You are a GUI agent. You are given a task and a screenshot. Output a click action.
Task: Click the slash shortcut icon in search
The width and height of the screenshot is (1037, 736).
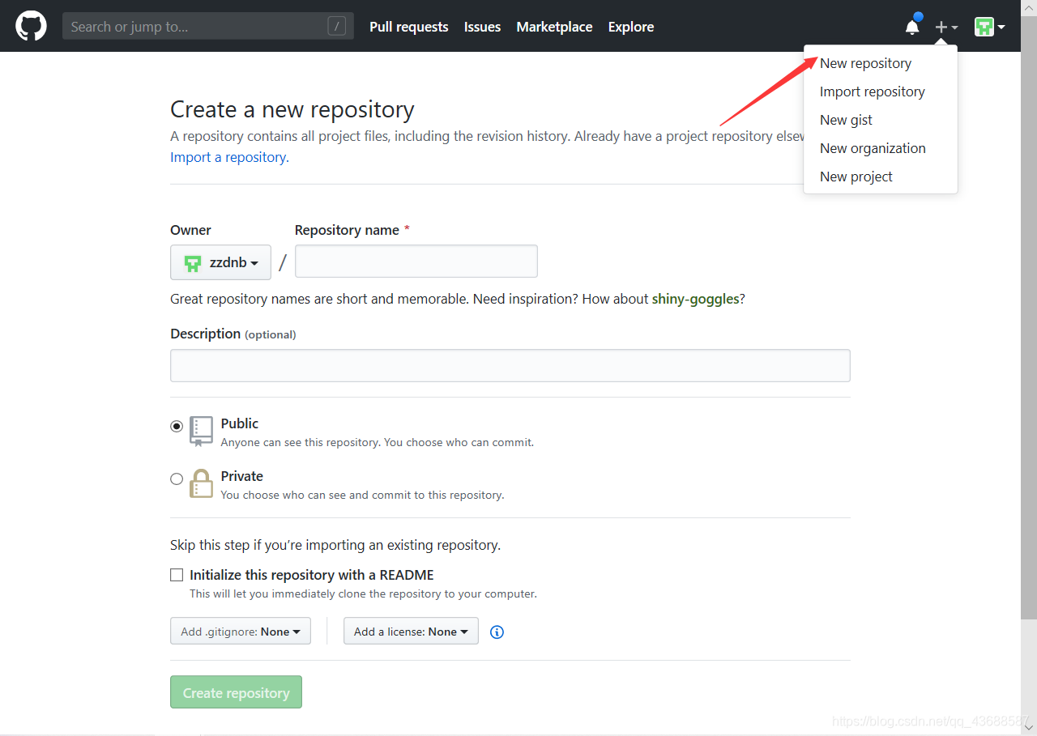click(x=337, y=27)
